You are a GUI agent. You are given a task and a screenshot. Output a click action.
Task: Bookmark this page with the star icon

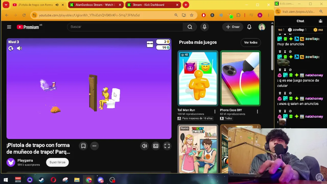(x=192, y=15)
